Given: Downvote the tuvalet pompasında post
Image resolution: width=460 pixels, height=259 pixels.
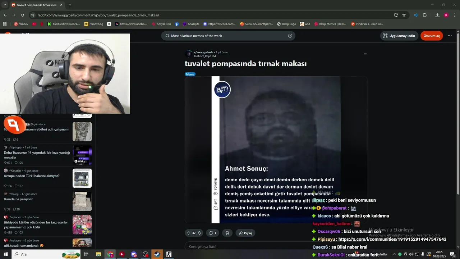Looking at the screenshot, I should [199, 233].
